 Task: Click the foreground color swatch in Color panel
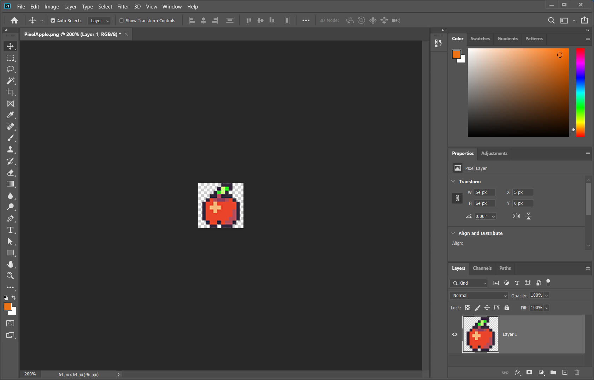[x=456, y=54]
